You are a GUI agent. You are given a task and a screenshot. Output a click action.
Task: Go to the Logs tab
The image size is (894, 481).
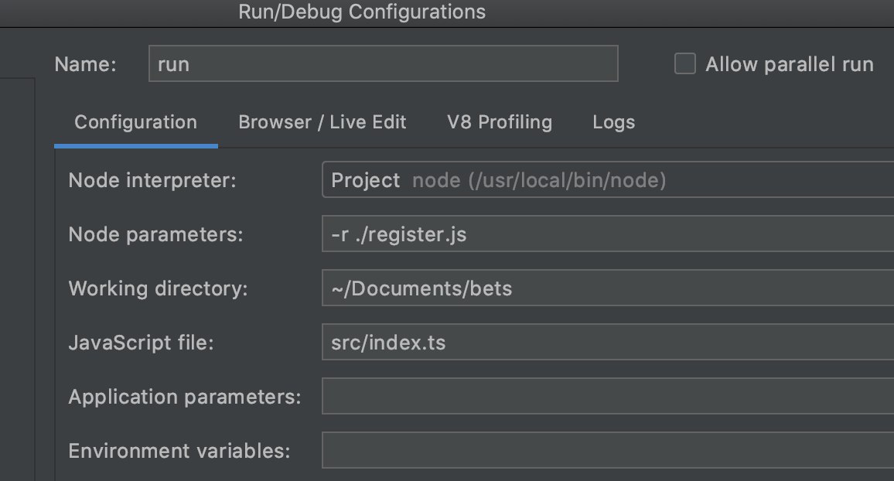(x=613, y=122)
